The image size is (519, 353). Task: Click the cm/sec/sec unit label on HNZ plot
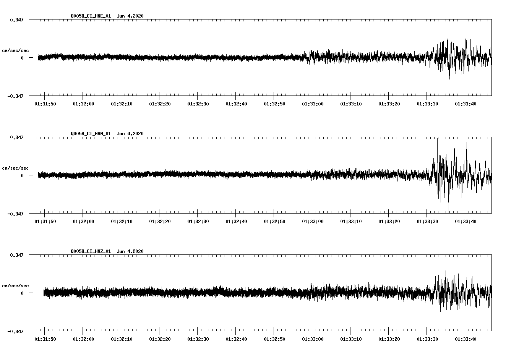tap(15, 286)
